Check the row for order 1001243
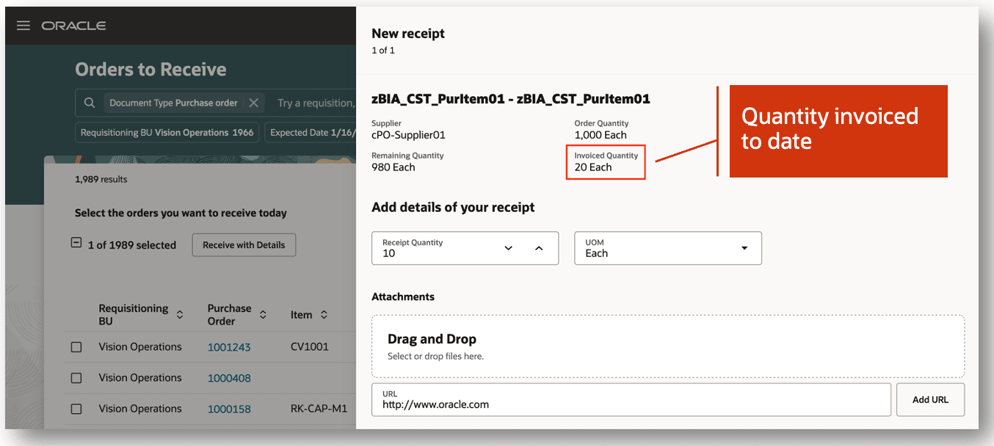The height and width of the screenshot is (446, 994). (x=76, y=347)
